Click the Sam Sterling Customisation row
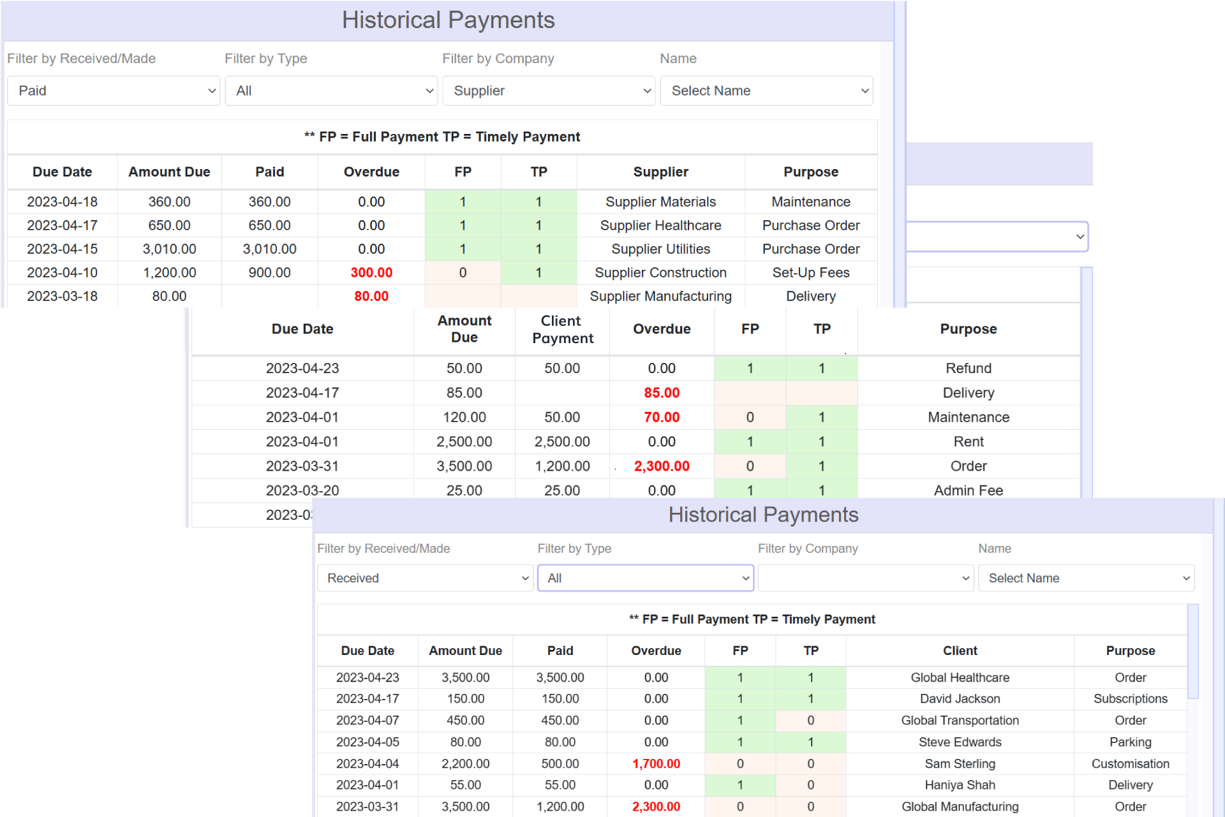 960,763
